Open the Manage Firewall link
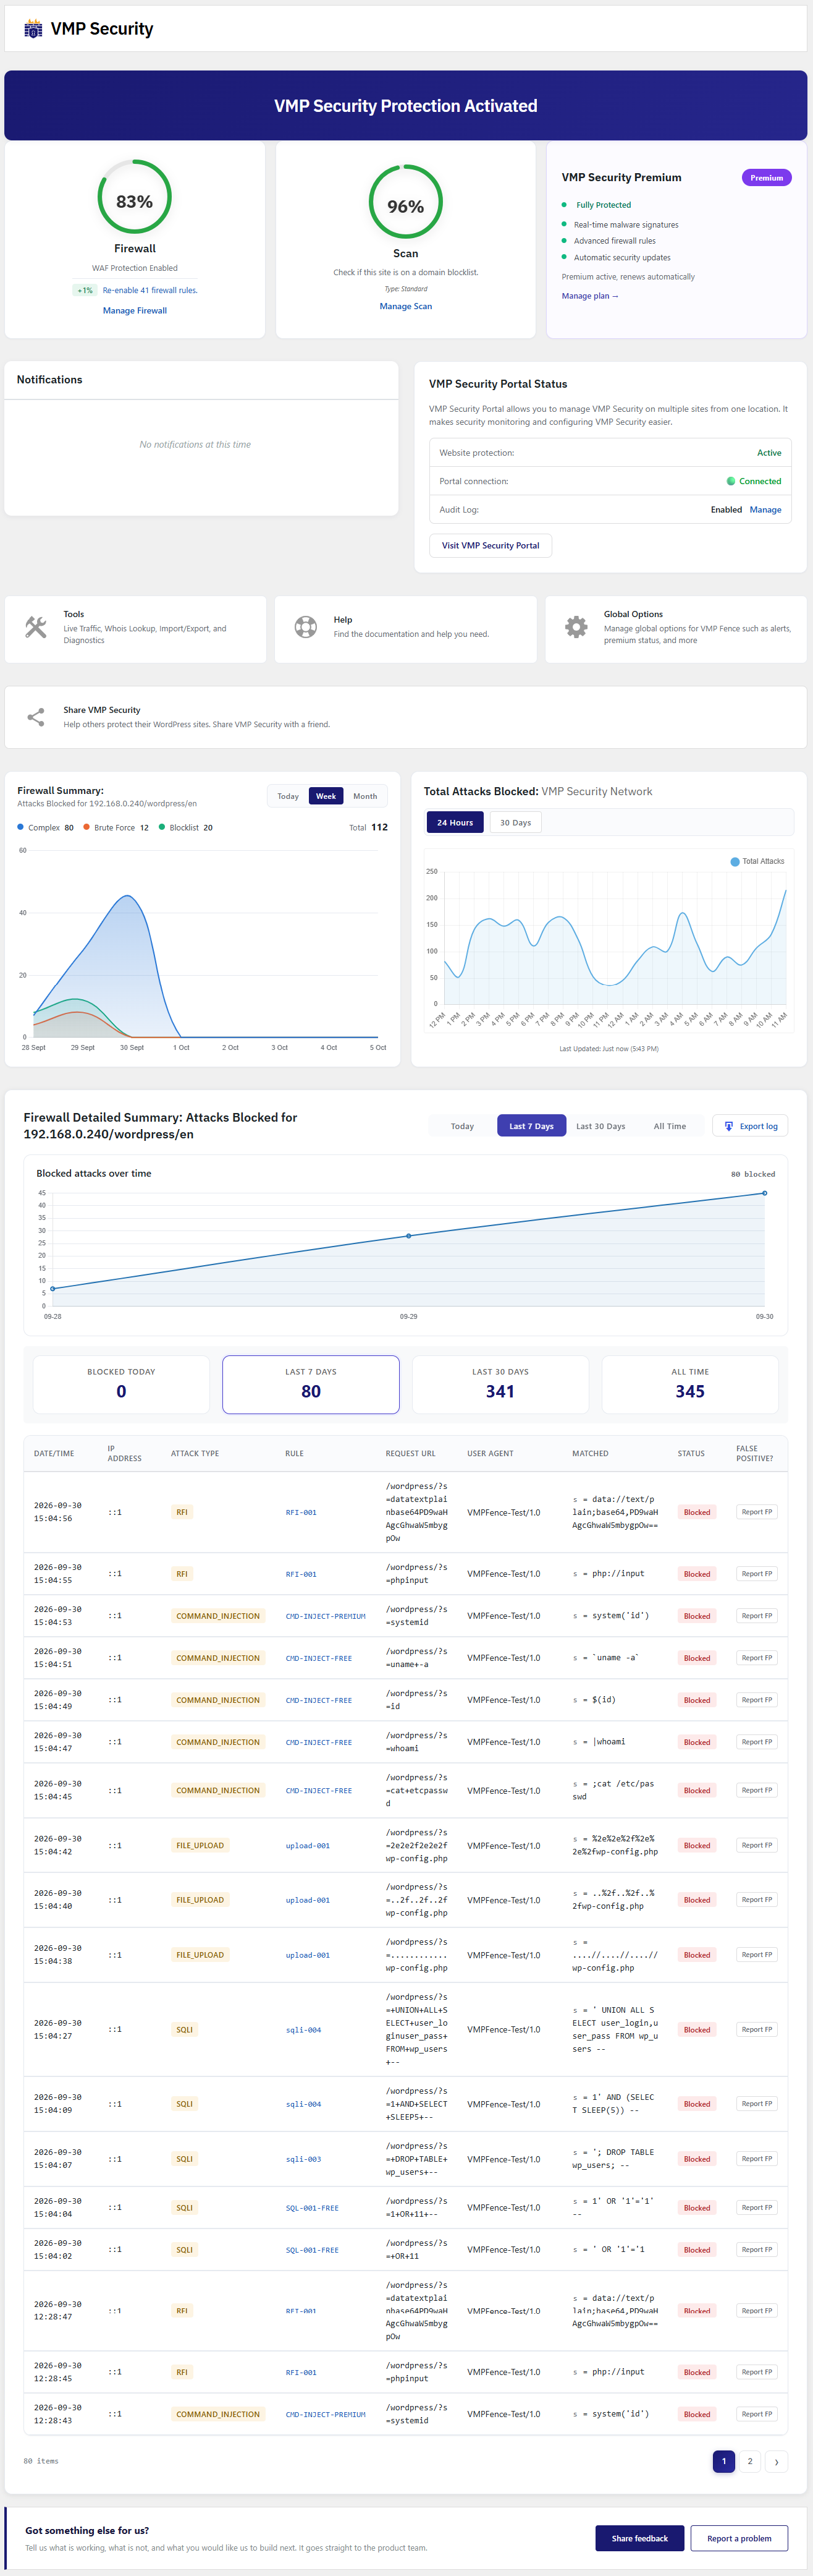 click(135, 311)
